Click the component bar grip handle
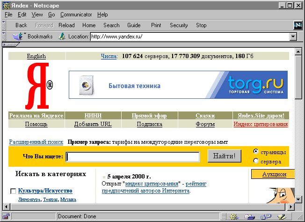Screen dimensions: 305x222 coord(224,216)
